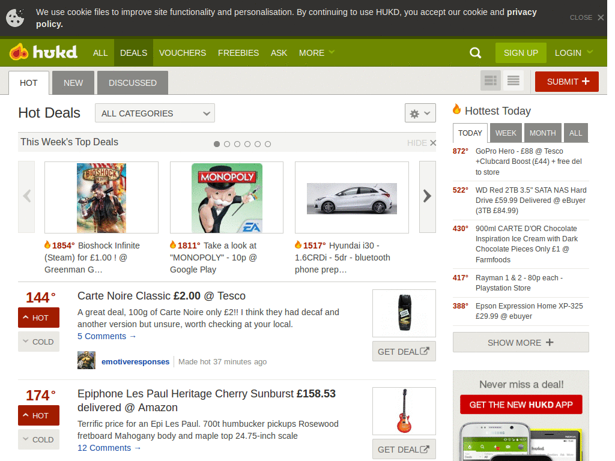615x461 pixels.
Task: Get the Carte Noire deal
Action: pos(404,352)
